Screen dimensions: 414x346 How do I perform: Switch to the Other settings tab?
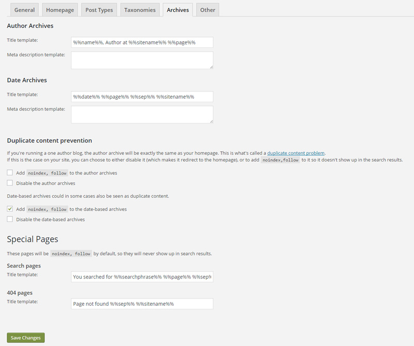[x=207, y=9]
